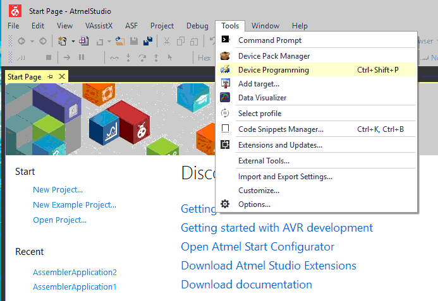Viewport: 438px width, 301px height.
Task: Open Code Snippets Manager... entry
Action: tap(316, 129)
